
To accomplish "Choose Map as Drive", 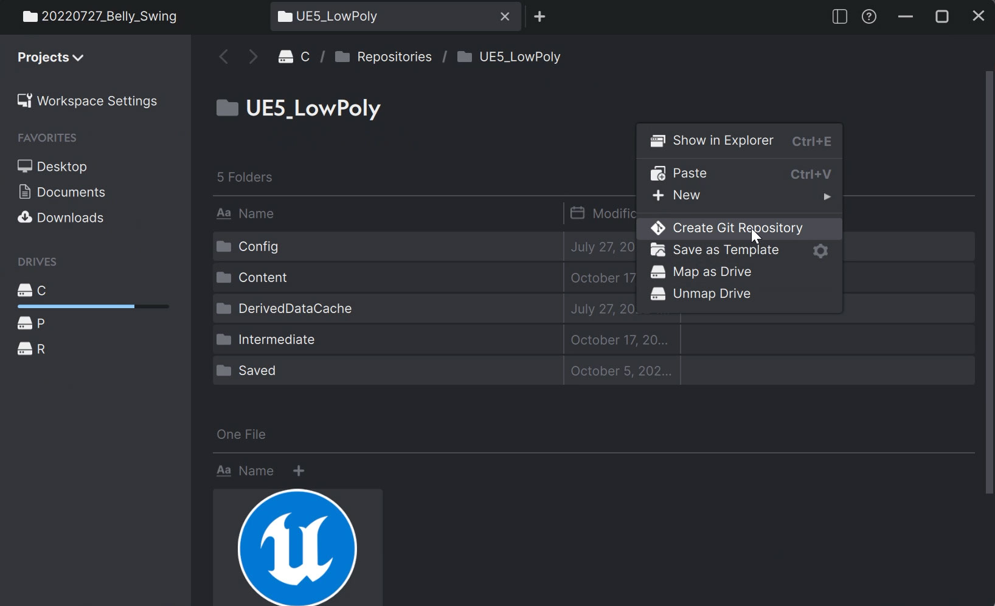I will (740, 272).
